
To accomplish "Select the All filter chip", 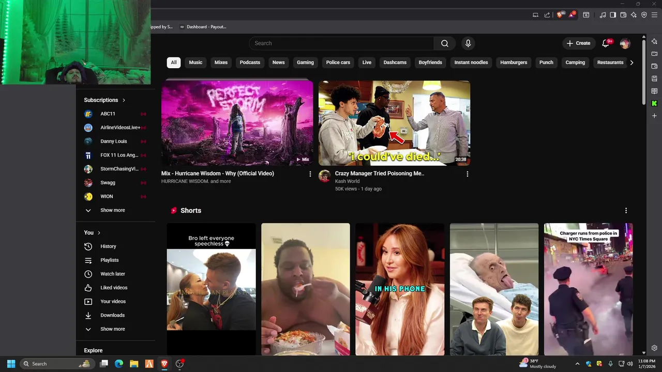I will pyautogui.click(x=174, y=63).
